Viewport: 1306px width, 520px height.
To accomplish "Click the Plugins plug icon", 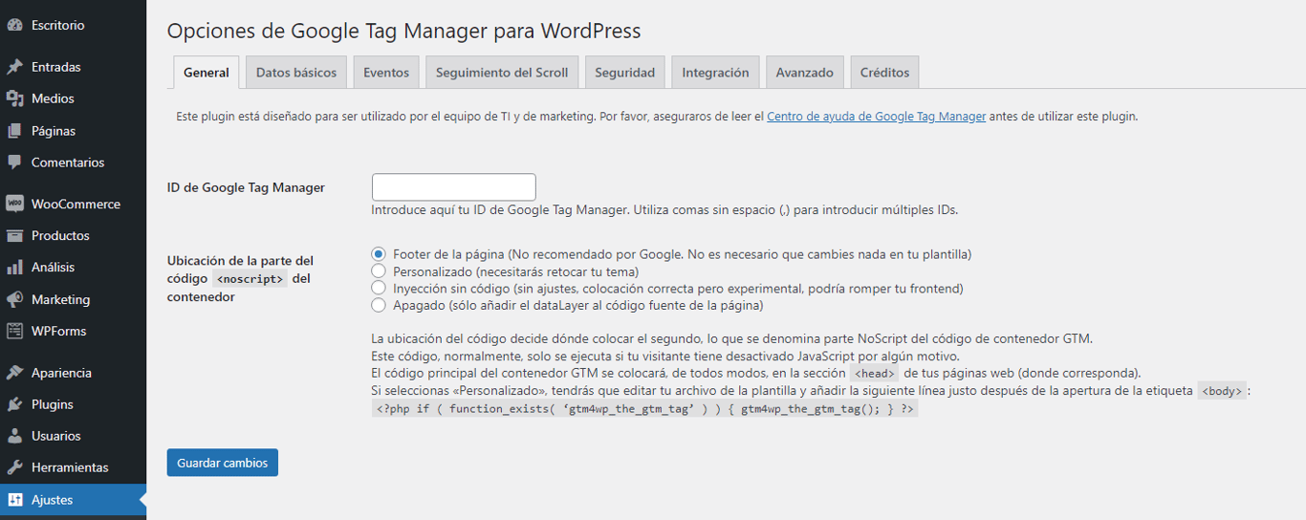I will tap(14, 404).
